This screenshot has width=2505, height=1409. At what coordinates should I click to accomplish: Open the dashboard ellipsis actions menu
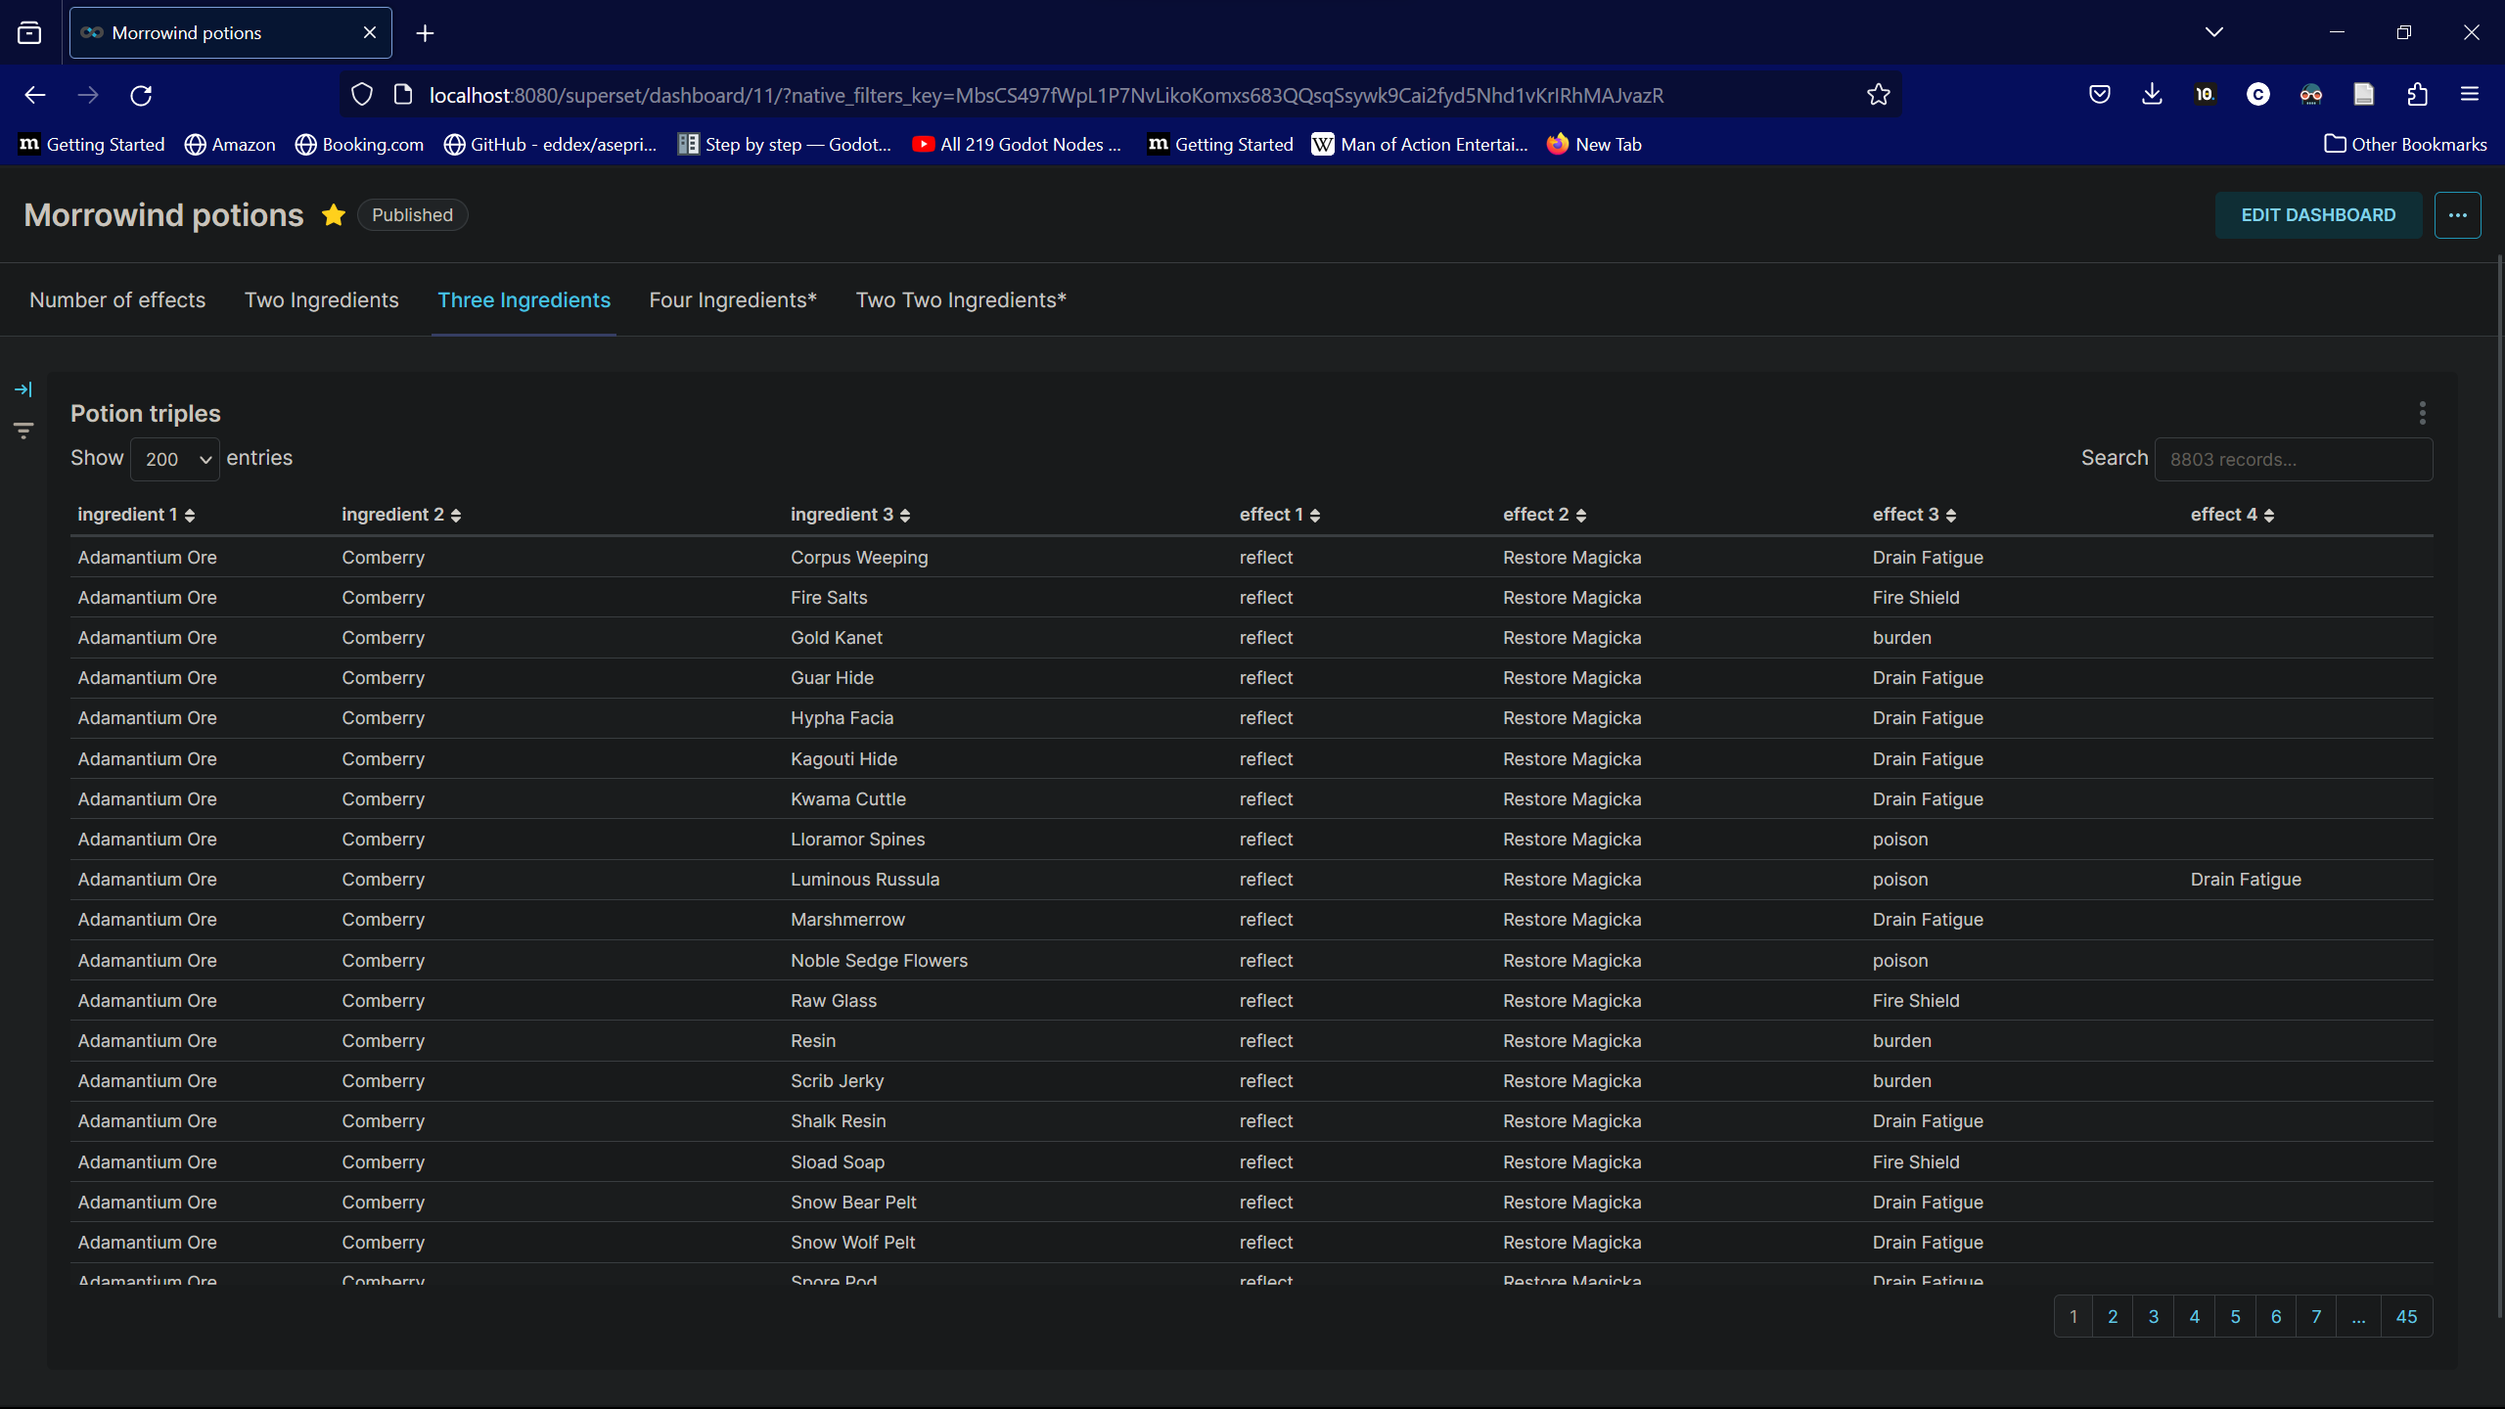[x=2457, y=215]
